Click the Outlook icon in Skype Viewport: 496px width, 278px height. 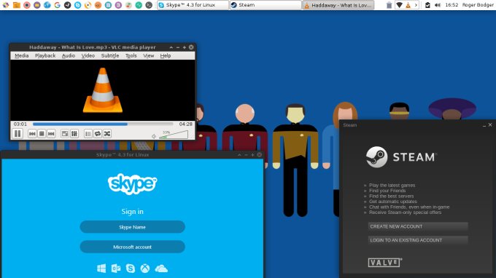pyautogui.click(x=116, y=269)
